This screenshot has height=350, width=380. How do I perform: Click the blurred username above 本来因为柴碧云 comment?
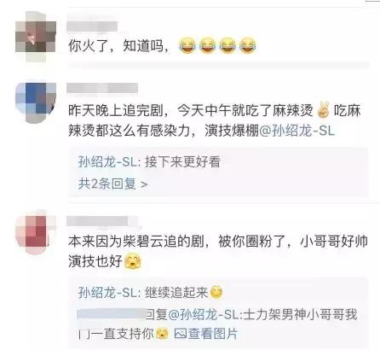(98, 221)
